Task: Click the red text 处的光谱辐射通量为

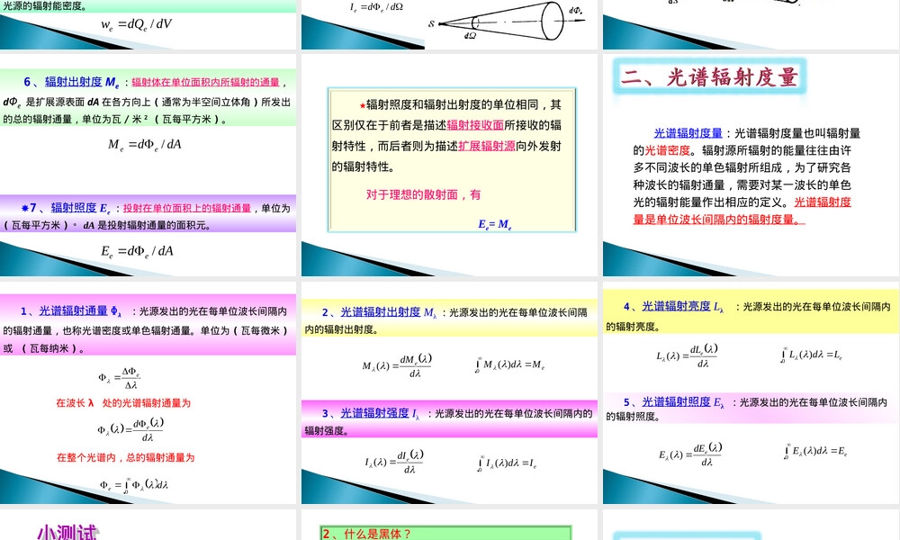Action: [x=147, y=403]
